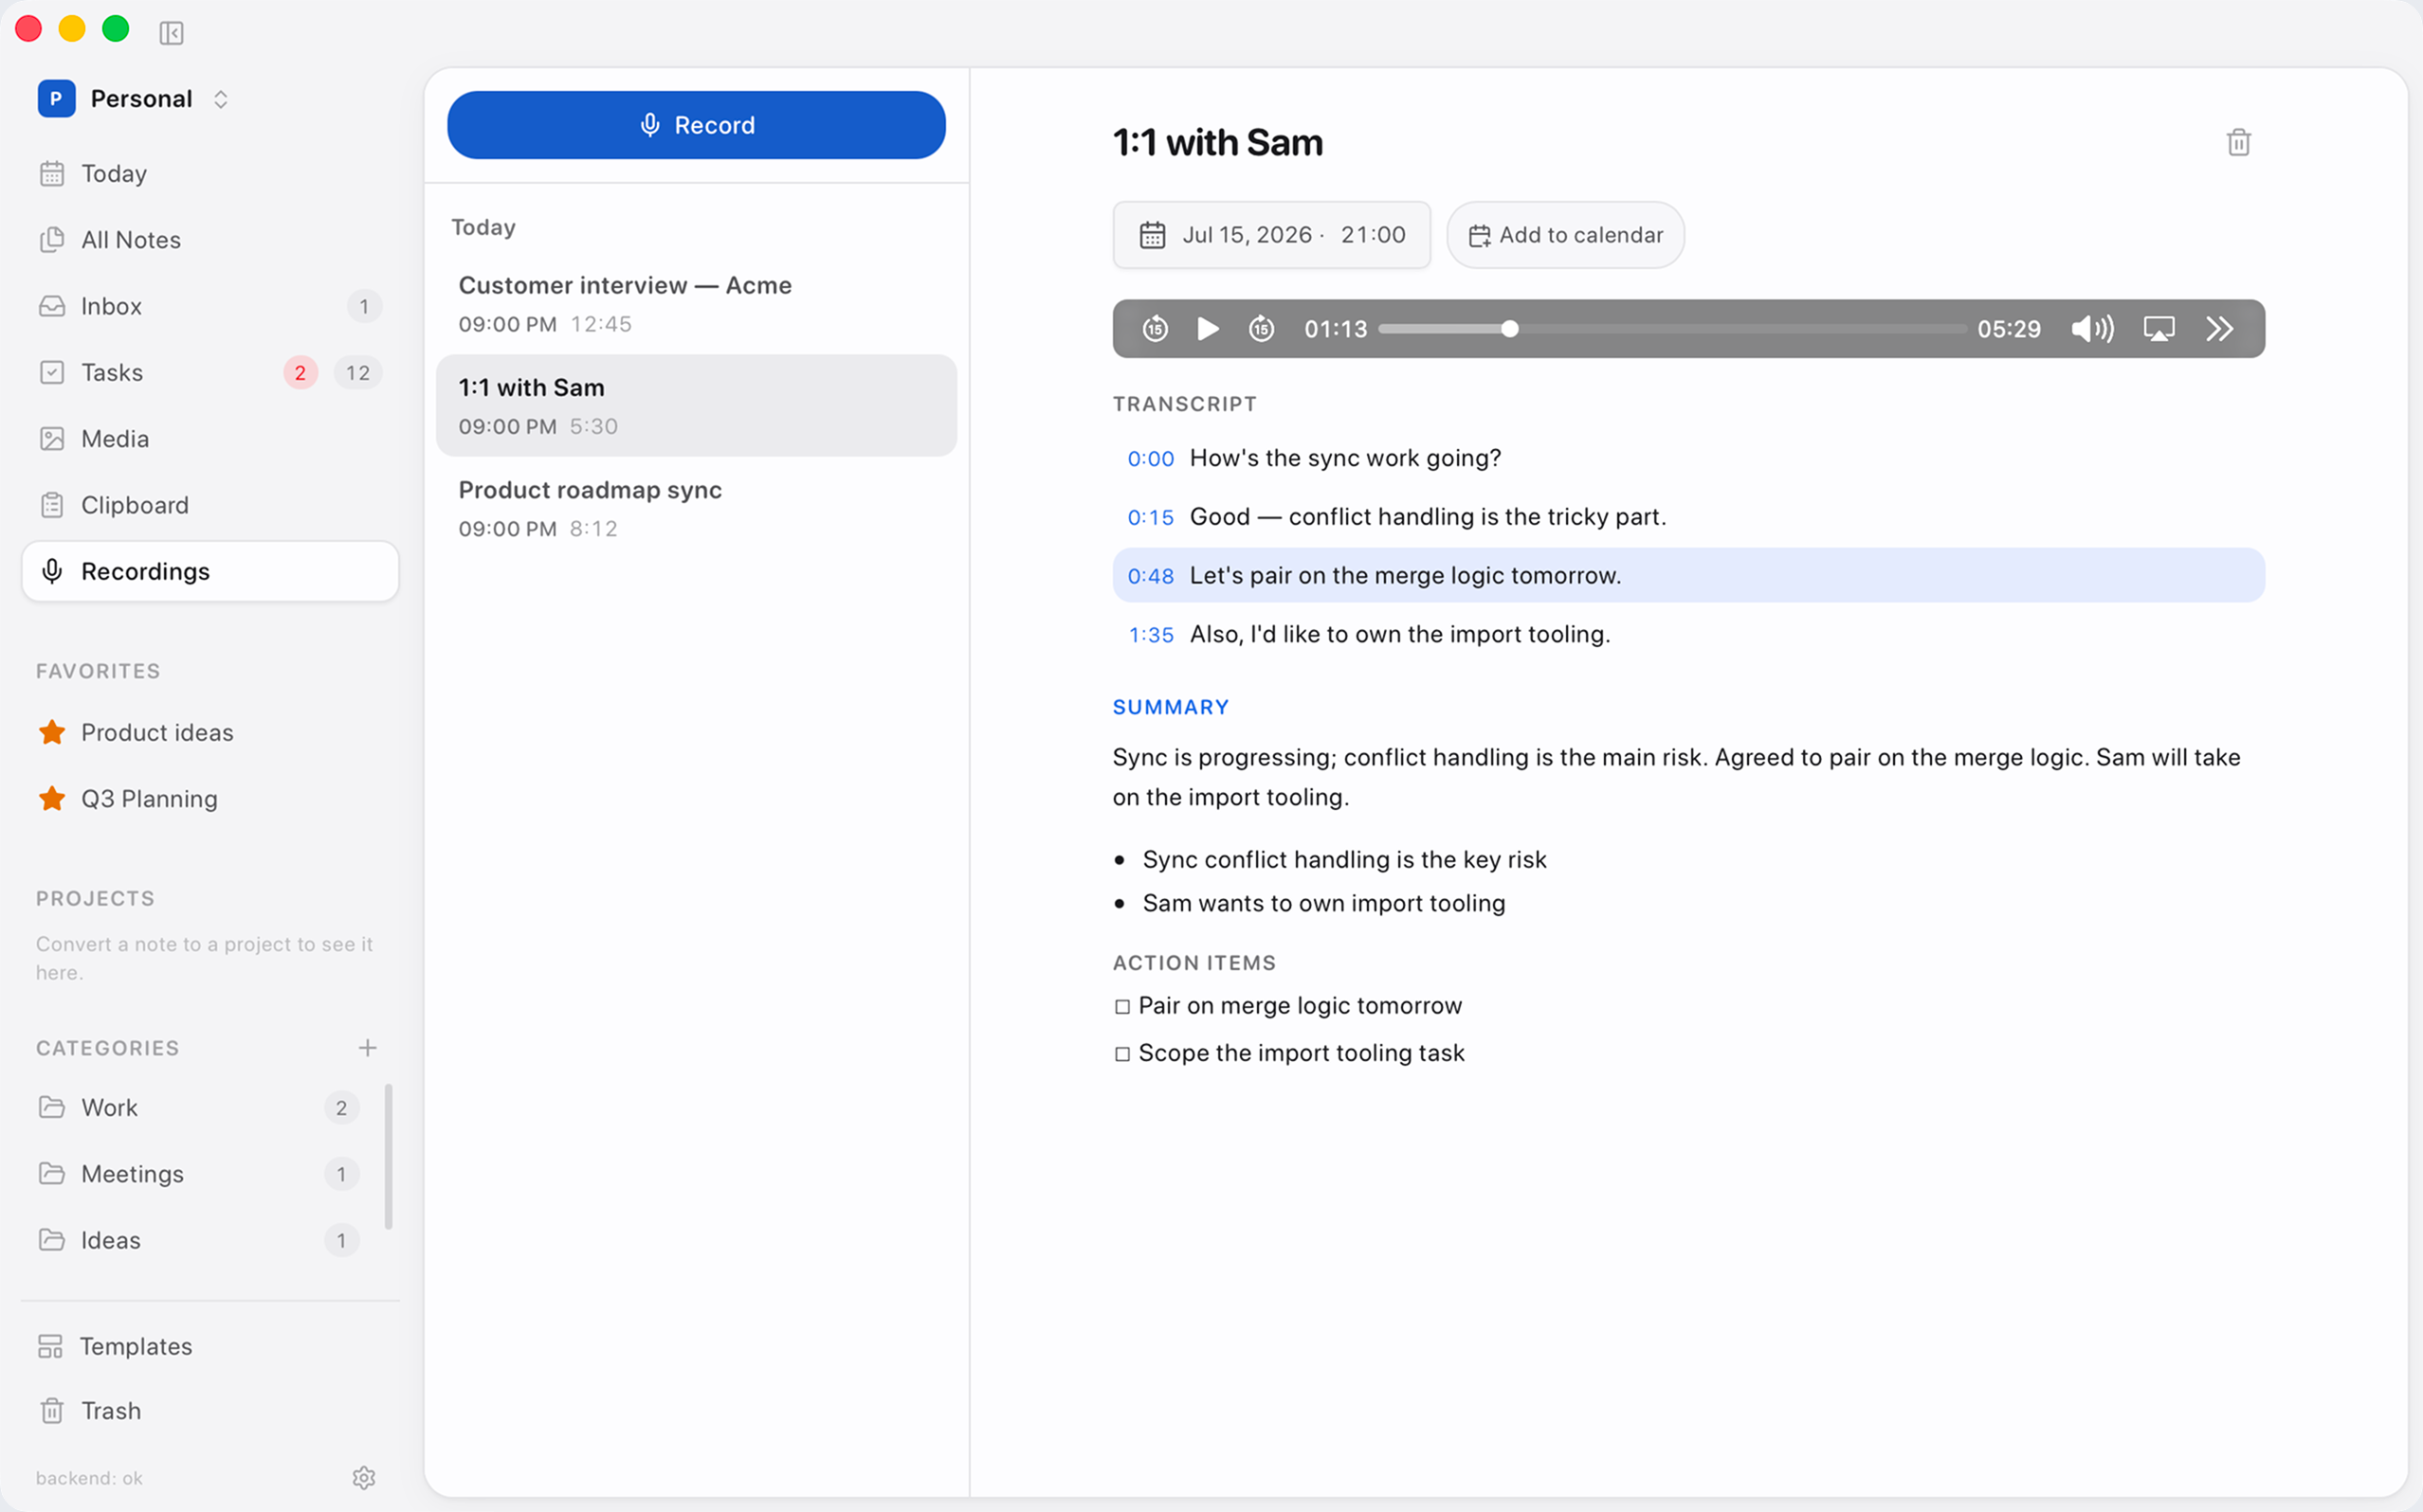The width and height of the screenshot is (2423, 1512).
Task: Click the 'backend: ok' status text
Action: pyautogui.click(x=89, y=1478)
